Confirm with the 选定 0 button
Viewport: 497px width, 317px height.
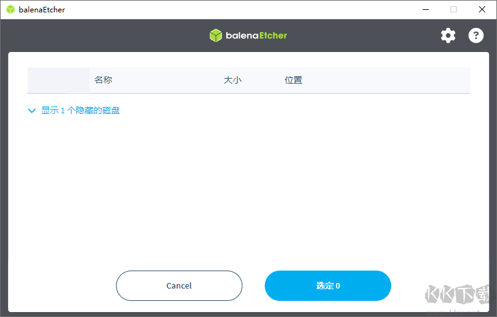(x=328, y=285)
